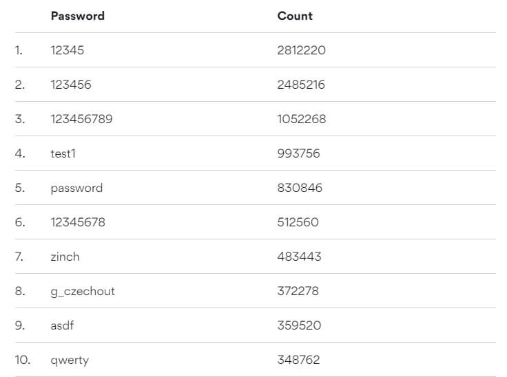Click the qwerty password entry
Screen dimensions: 507x377
pyautogui.click(x=70, y=360)
